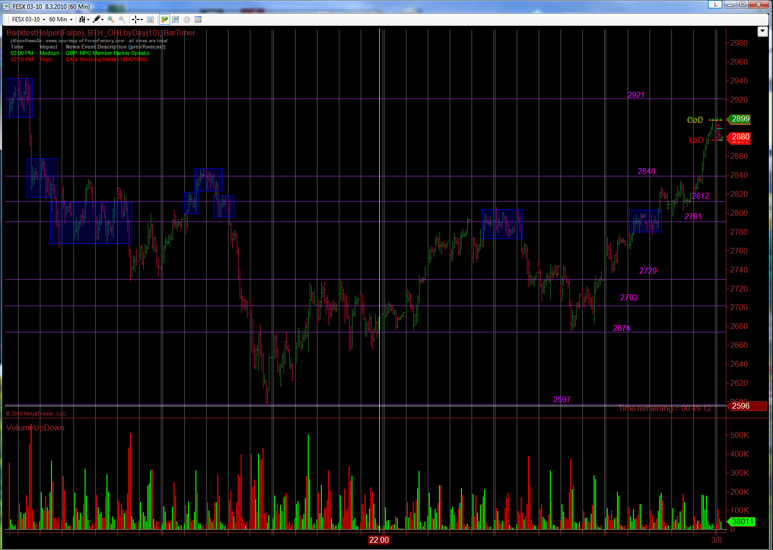Open the Data Box table icon
The width and height of the screenshot is (773, 550).
(x=198, y=19)
